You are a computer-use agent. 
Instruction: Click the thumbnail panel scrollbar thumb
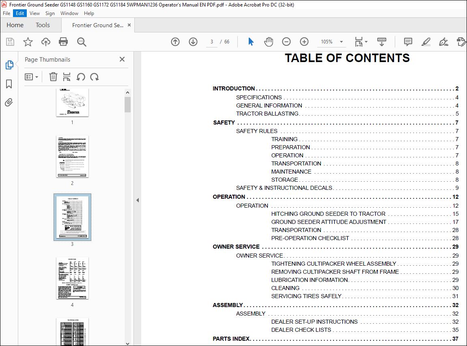click(x=127, y=105)
